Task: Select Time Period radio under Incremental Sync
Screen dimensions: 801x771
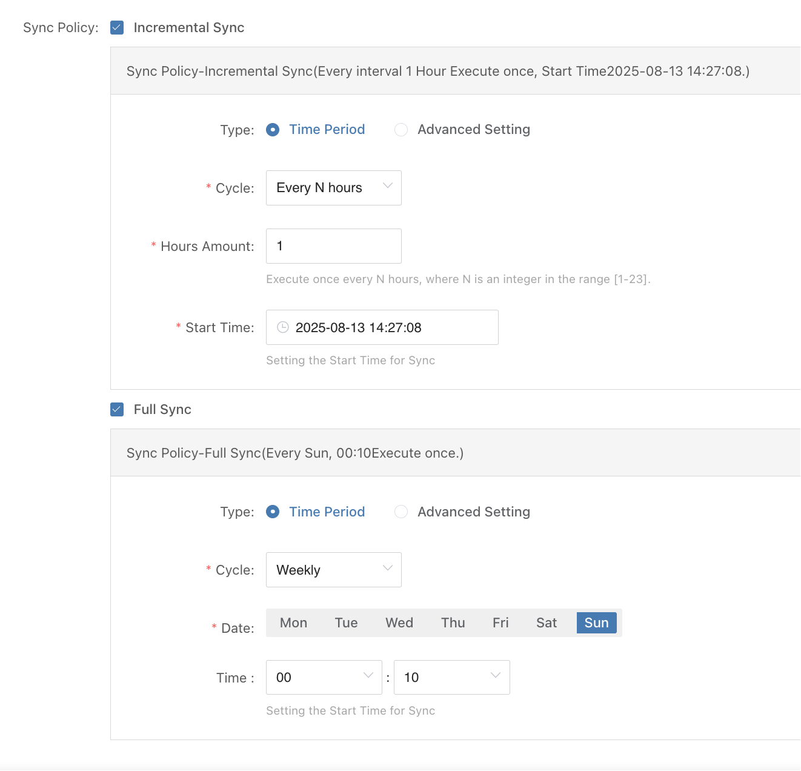Action: tap(273, 130)
